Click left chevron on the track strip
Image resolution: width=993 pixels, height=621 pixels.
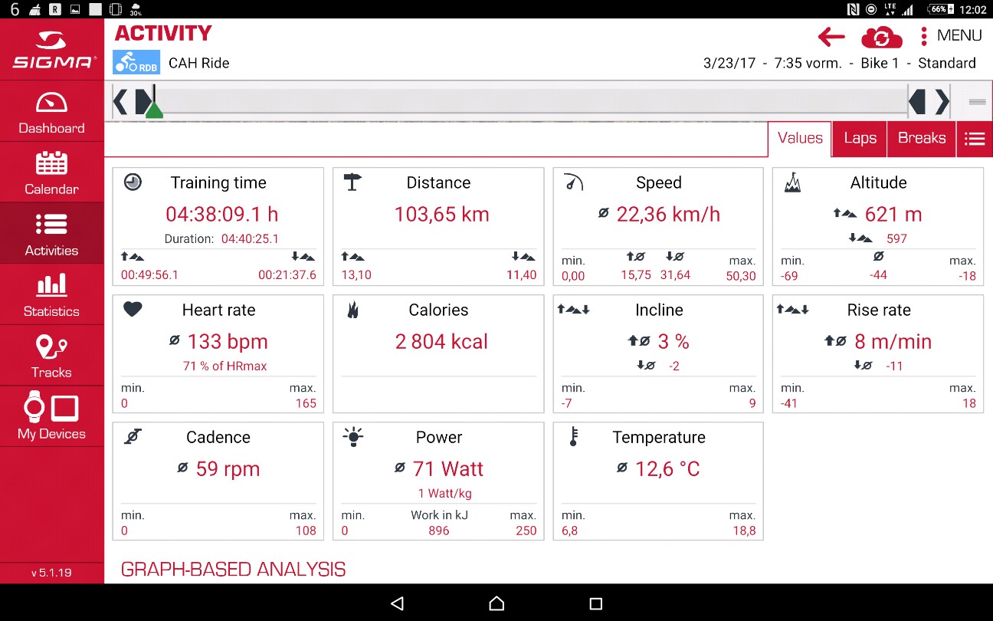pyautogui.click(x=120, y=101)
